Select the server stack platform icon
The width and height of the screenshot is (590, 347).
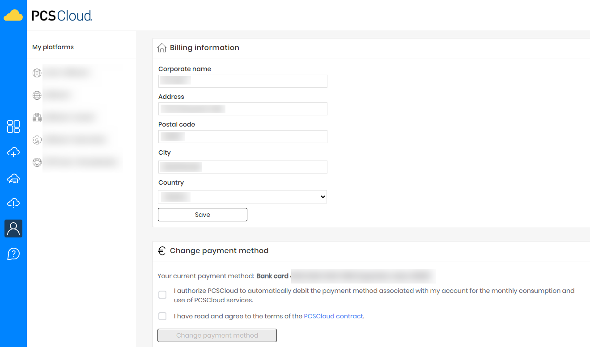pyautogui.click(x=37, y=118)
